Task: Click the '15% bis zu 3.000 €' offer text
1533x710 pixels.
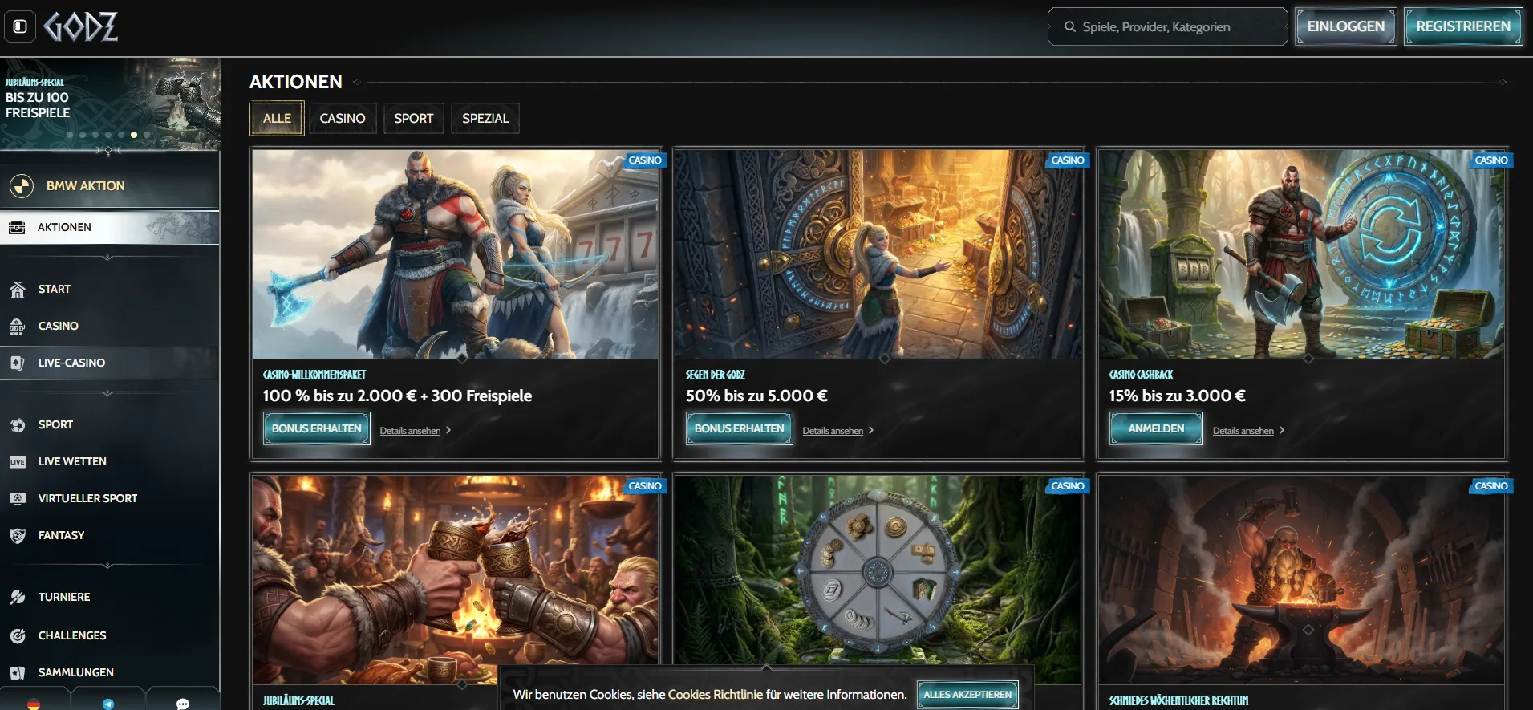Action: [x=1177, y=396]
